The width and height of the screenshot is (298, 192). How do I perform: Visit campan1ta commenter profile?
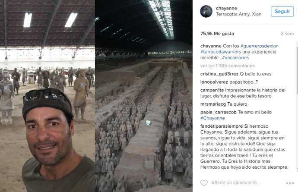point(212,90)
